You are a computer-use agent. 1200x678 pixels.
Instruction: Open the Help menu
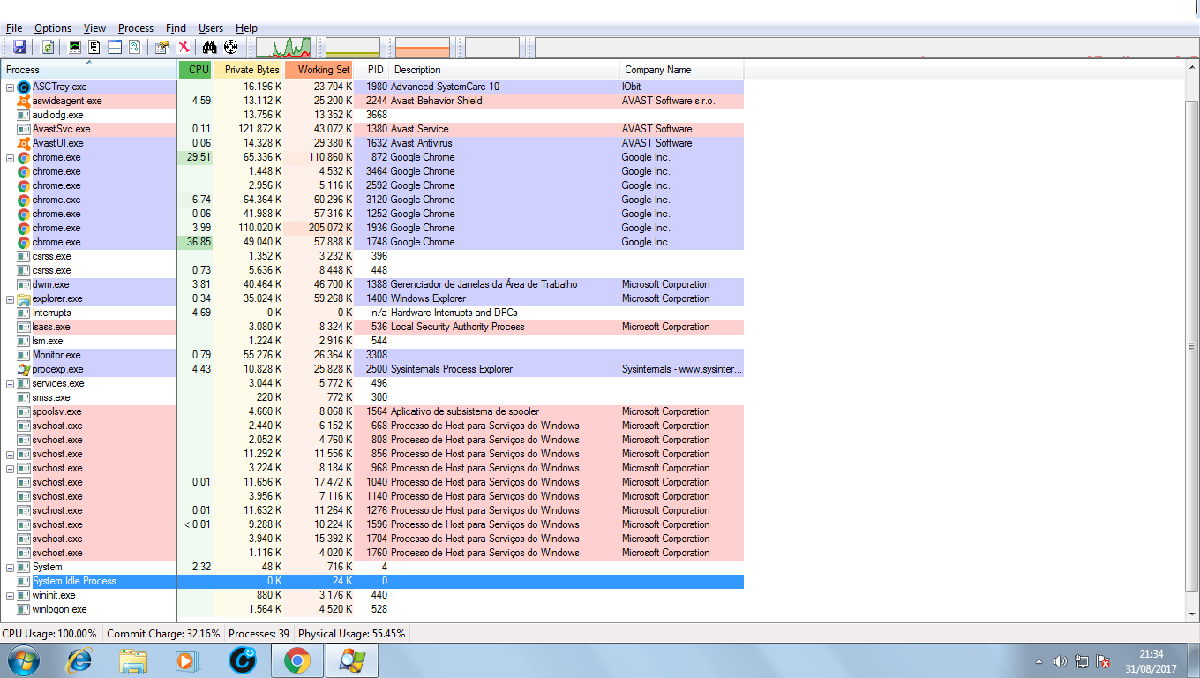point(246,28)
